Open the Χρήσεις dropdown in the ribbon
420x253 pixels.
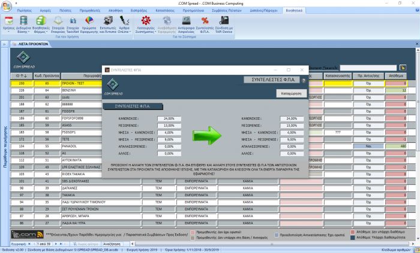pyautogui.click(x=8, y=25)
